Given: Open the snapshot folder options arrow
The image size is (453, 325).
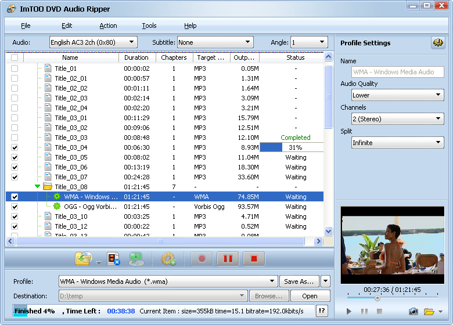Looking at the screenshot, I should 441,312.
